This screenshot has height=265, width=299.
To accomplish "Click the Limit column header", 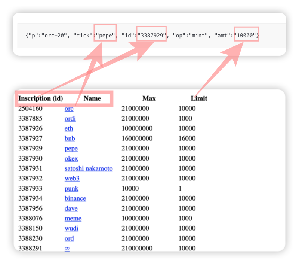I will tap(199, 98).
